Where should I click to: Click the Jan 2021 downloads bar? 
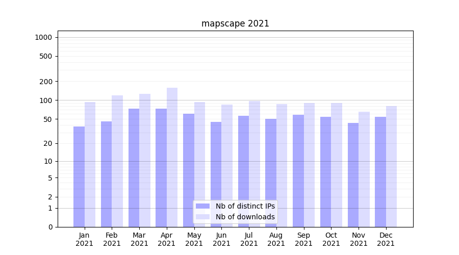pos(90,164)
